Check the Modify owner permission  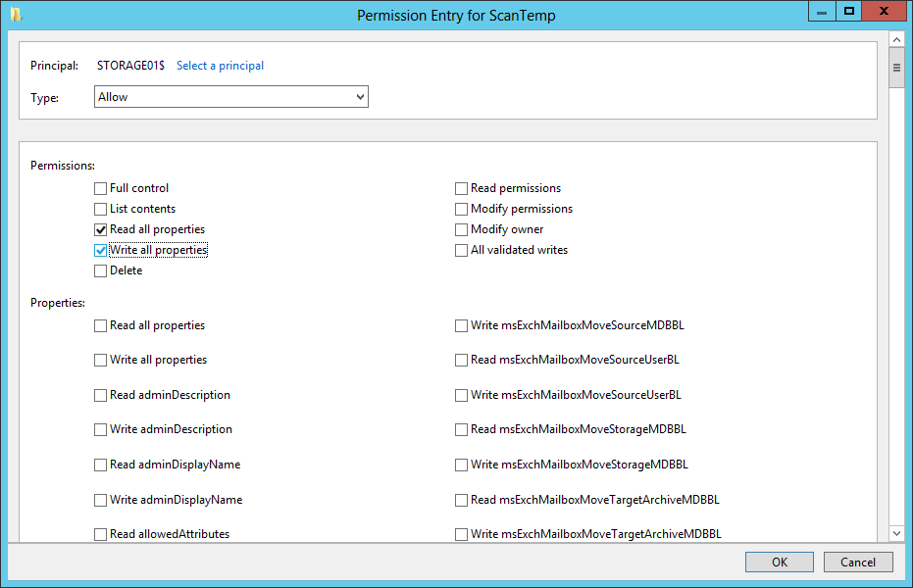pos(461,228)
